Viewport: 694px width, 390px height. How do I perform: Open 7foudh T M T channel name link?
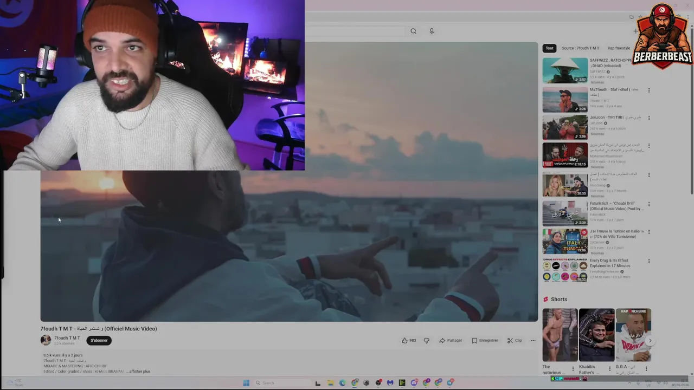click(67, 338)
